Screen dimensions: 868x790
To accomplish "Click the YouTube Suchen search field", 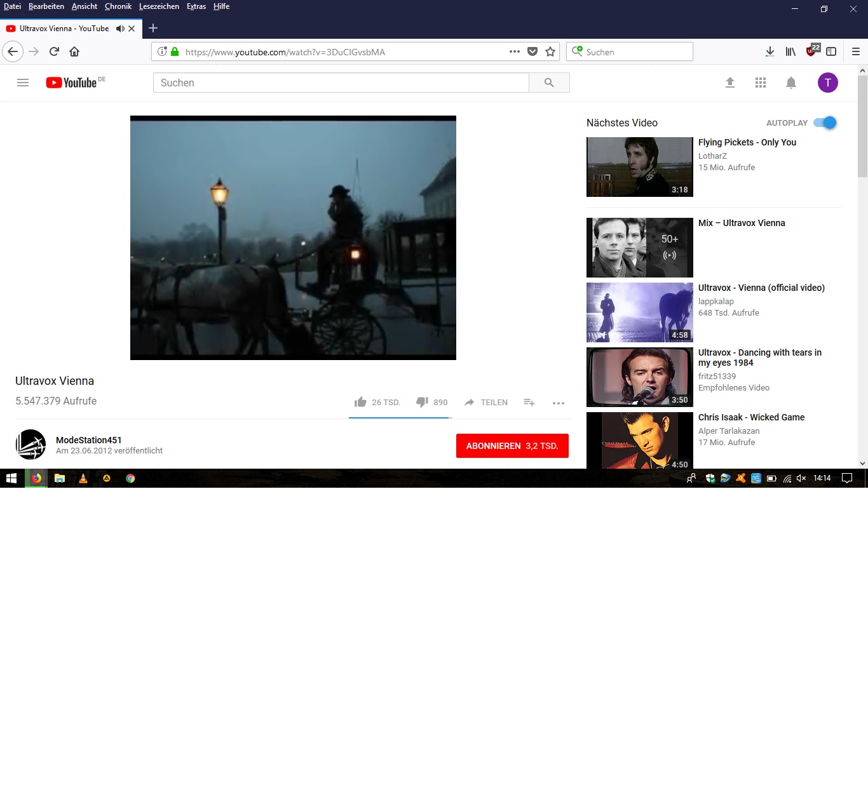I will point(341,83).
